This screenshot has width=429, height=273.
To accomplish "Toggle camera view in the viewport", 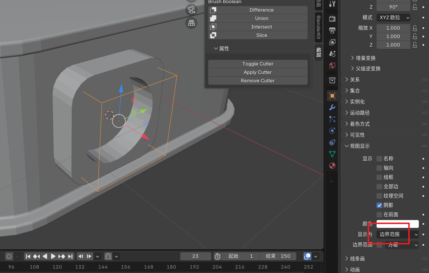I will tap(191, 10).
